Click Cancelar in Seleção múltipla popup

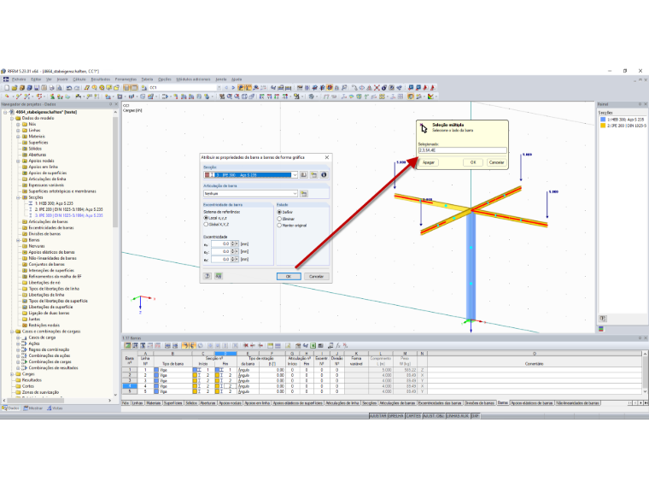[496, 162]
